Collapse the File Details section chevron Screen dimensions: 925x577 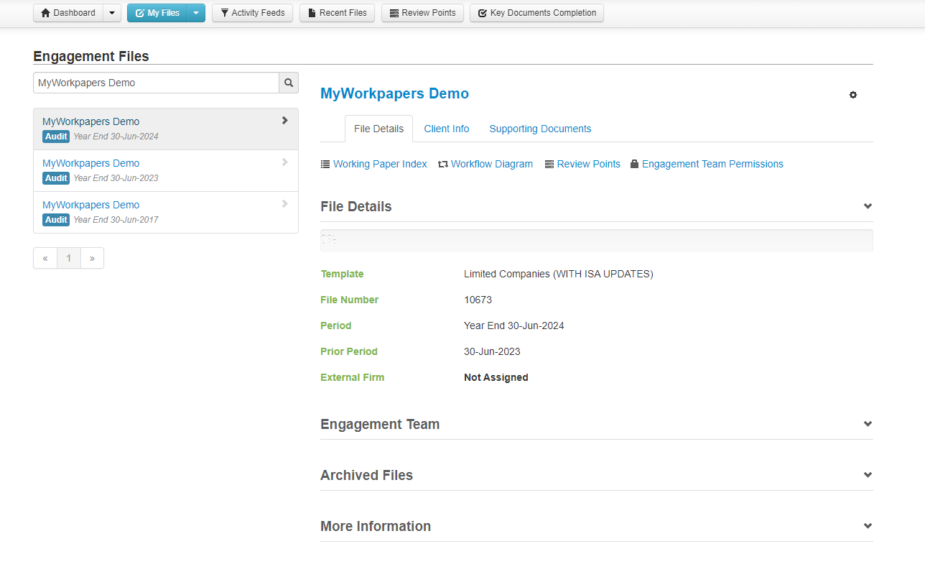click(868, 206)
